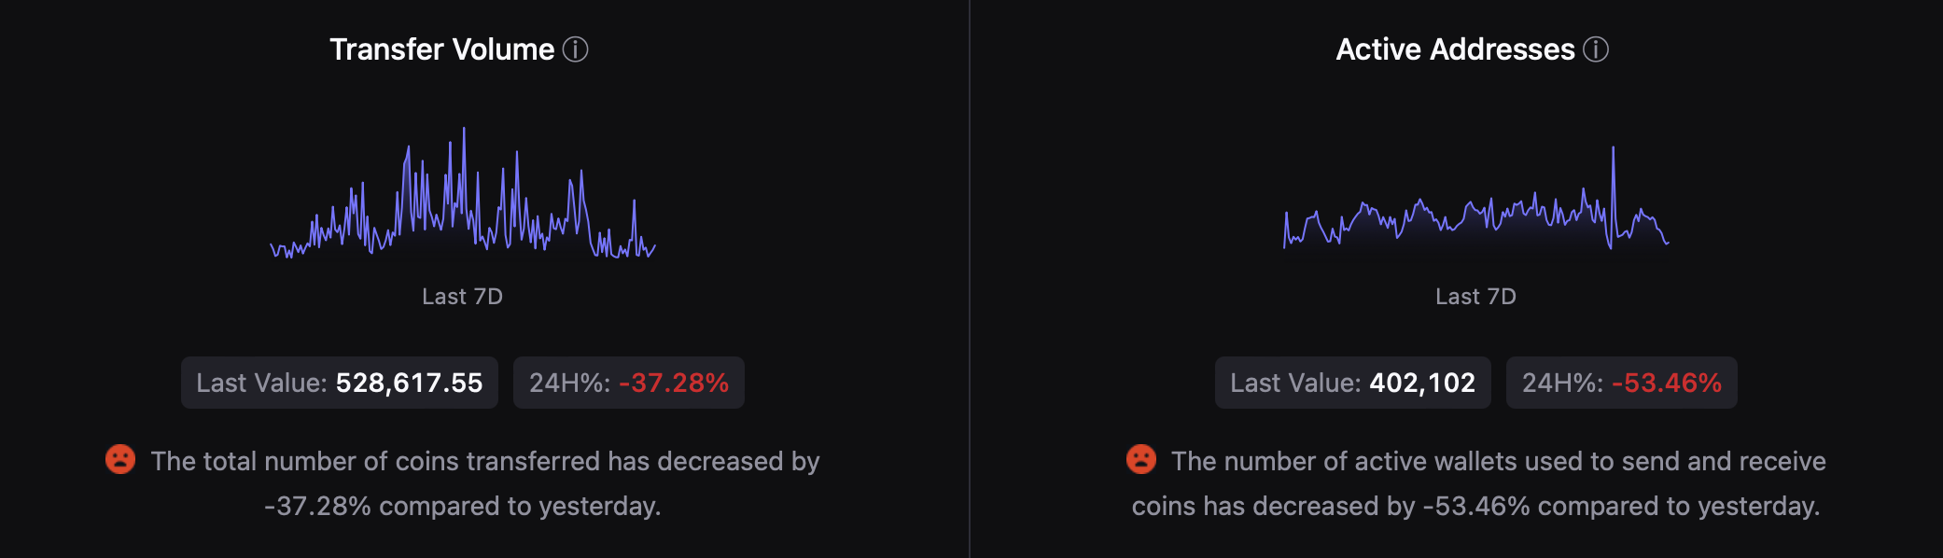
Task: Click the Last 7D label under Transfer Volume
Action: click(x=462, y=297)
